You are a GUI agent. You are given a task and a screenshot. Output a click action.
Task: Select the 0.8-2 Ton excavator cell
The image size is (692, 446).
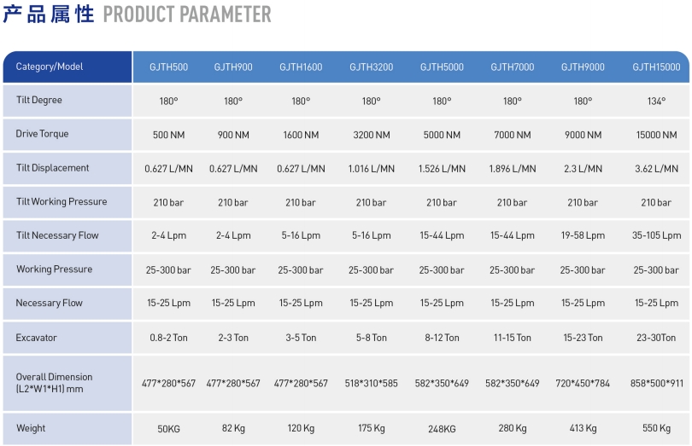tap(167, 338)
